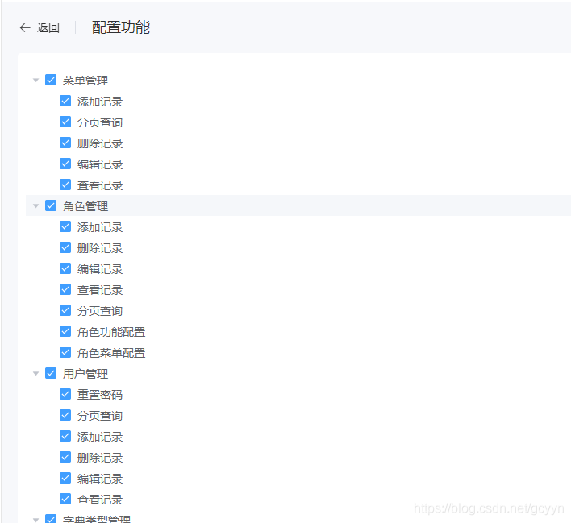Click the 角色功能配置 label

coord(111,332)
